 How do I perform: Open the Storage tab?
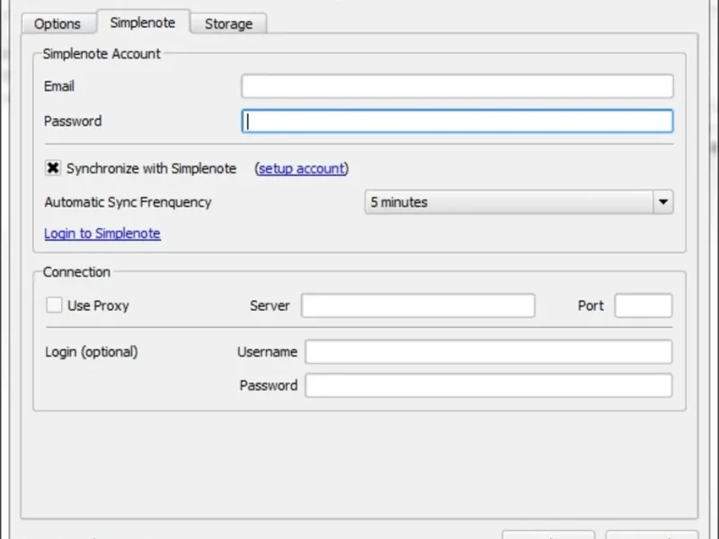228,23
